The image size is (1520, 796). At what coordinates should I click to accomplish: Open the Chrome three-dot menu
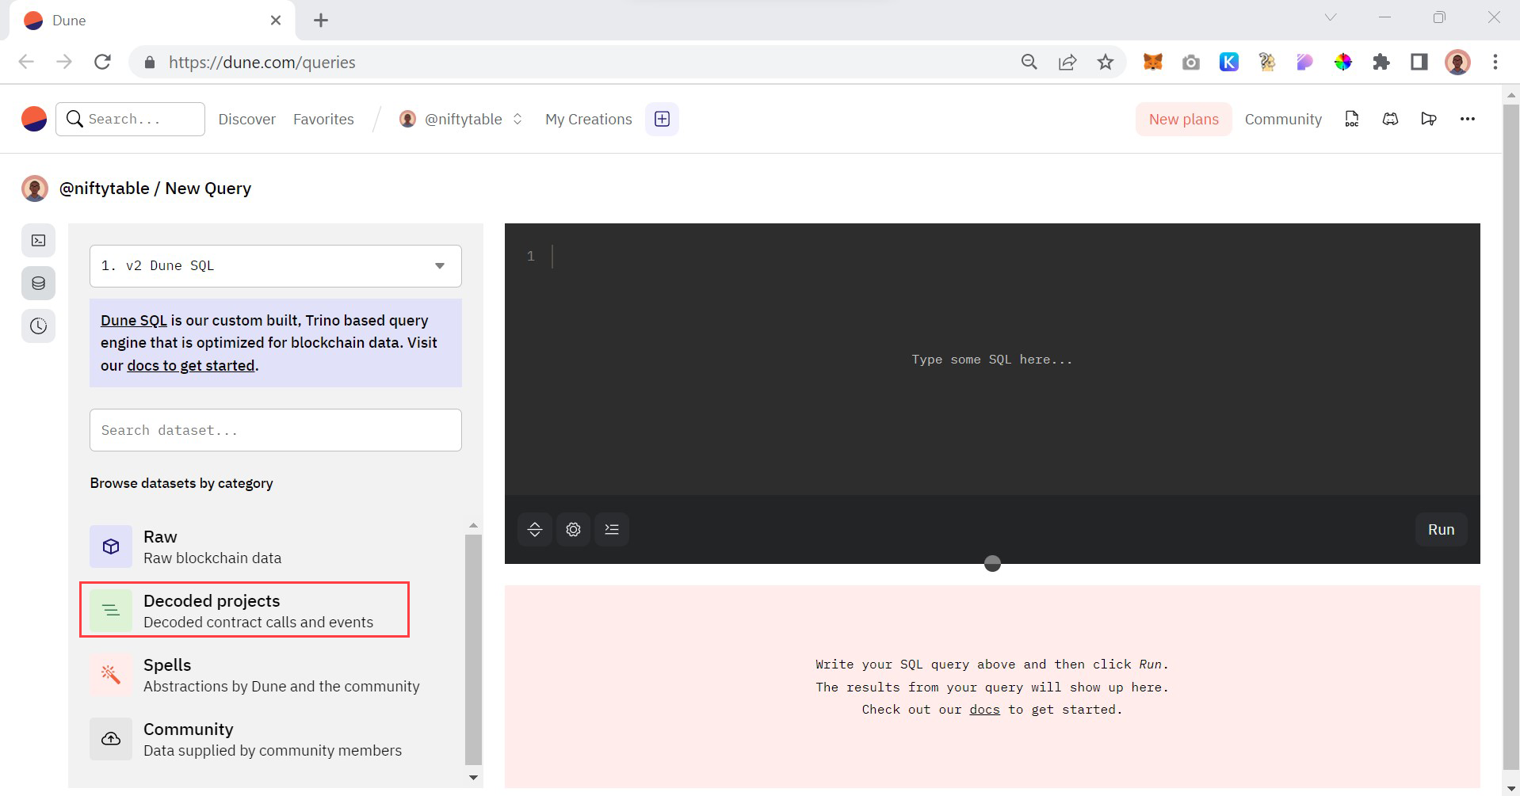1495,62
